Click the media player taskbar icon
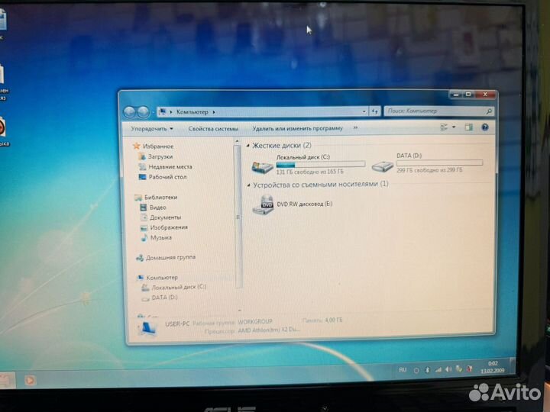 click(30, 379)
